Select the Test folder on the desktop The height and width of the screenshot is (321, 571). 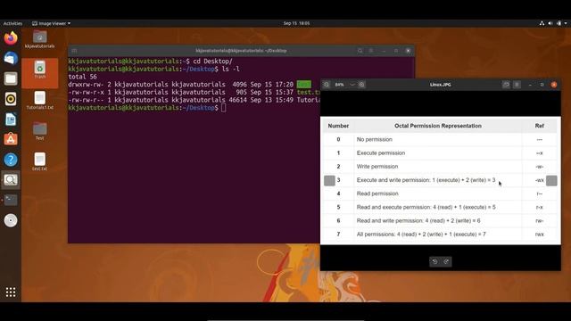coord(39,131)
